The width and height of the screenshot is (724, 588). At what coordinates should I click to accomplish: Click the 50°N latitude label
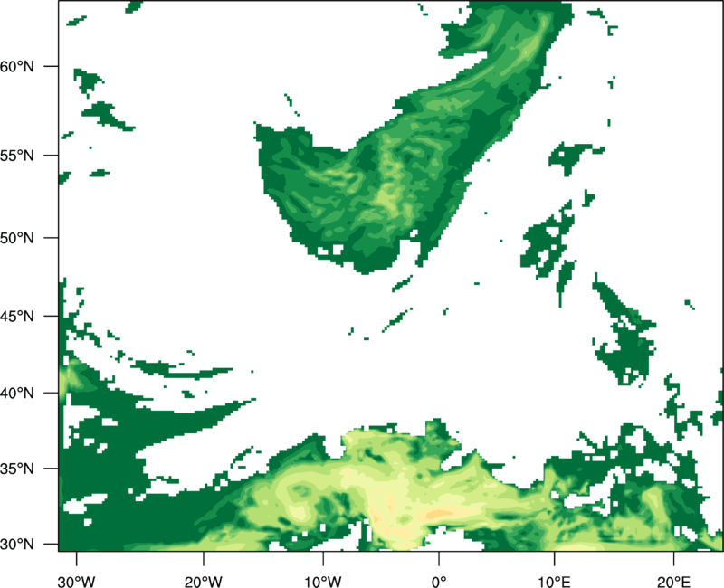[x=17, y=238]
